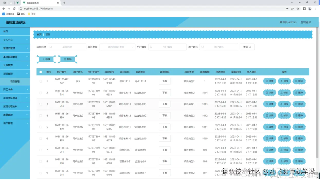The height and width of the screenshot is (180, 320).
Task: Tick checkbox for row index 4
Action: [x=41, y=115]
